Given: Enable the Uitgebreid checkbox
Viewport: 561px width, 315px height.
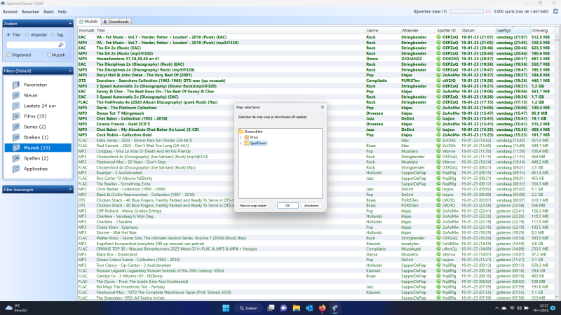Looking at the screenshot, I should 8,54.
